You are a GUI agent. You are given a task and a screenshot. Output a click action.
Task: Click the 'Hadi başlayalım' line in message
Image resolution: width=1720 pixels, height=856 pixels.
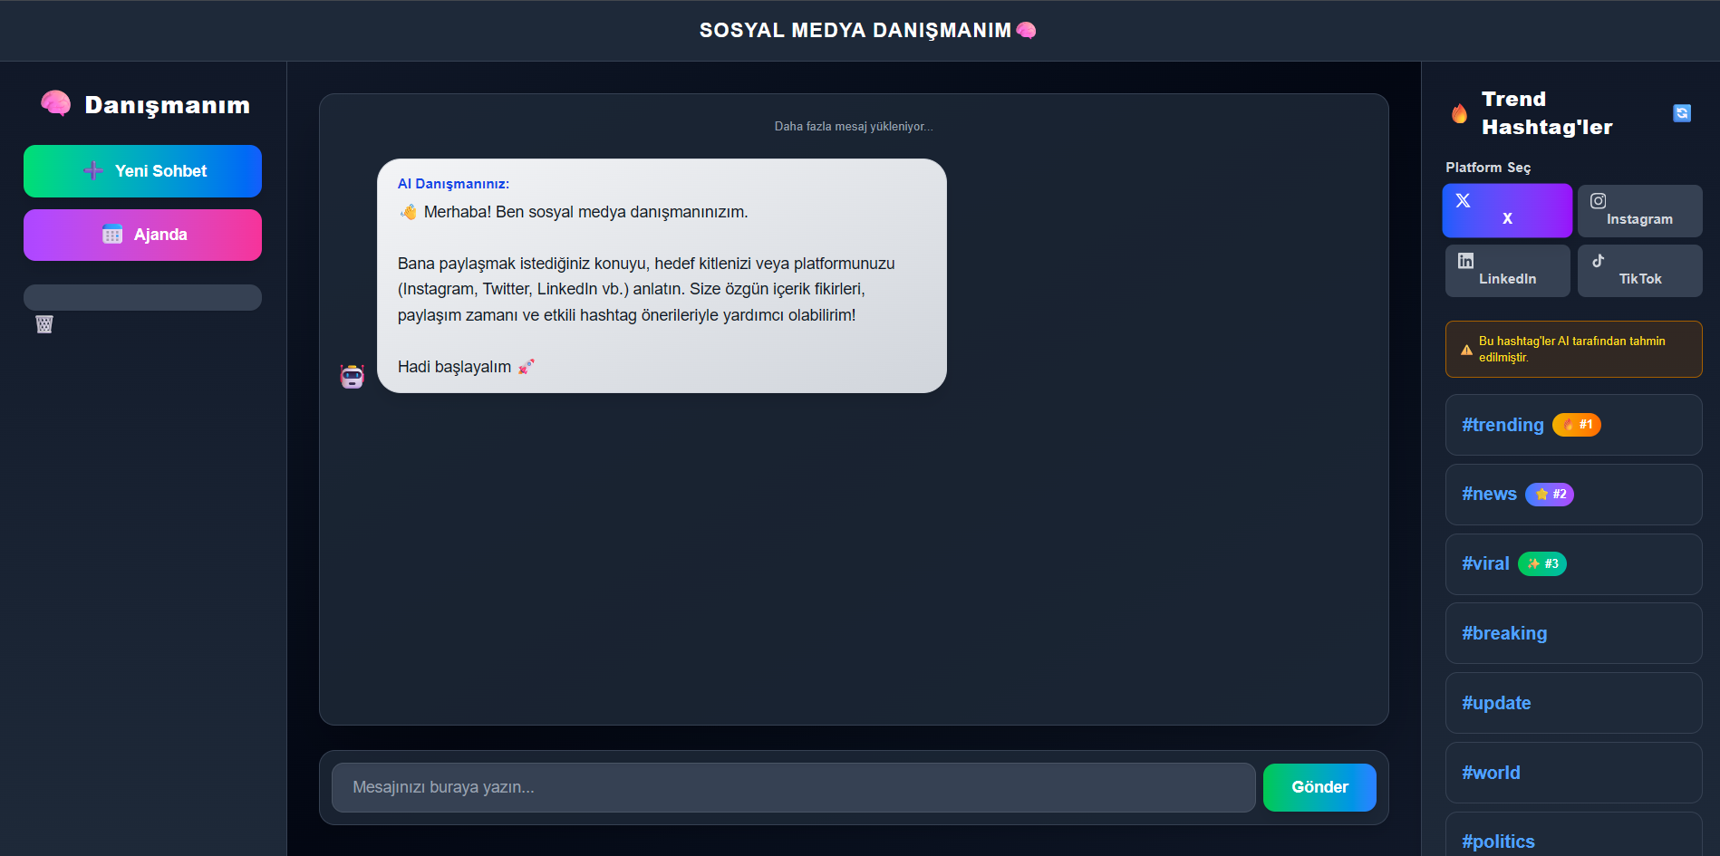466,367
